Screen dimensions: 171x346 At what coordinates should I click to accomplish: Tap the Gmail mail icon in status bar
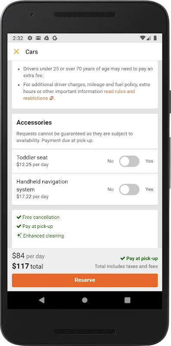(38, 38)
